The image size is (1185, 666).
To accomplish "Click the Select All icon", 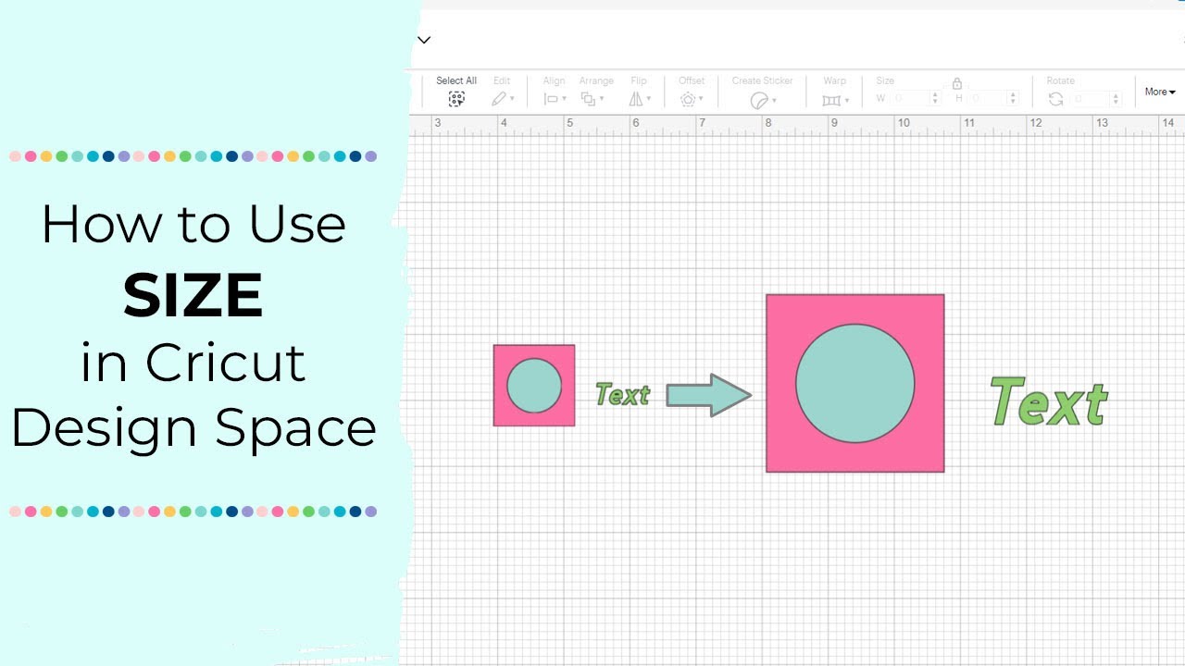I will coord(456,99).
